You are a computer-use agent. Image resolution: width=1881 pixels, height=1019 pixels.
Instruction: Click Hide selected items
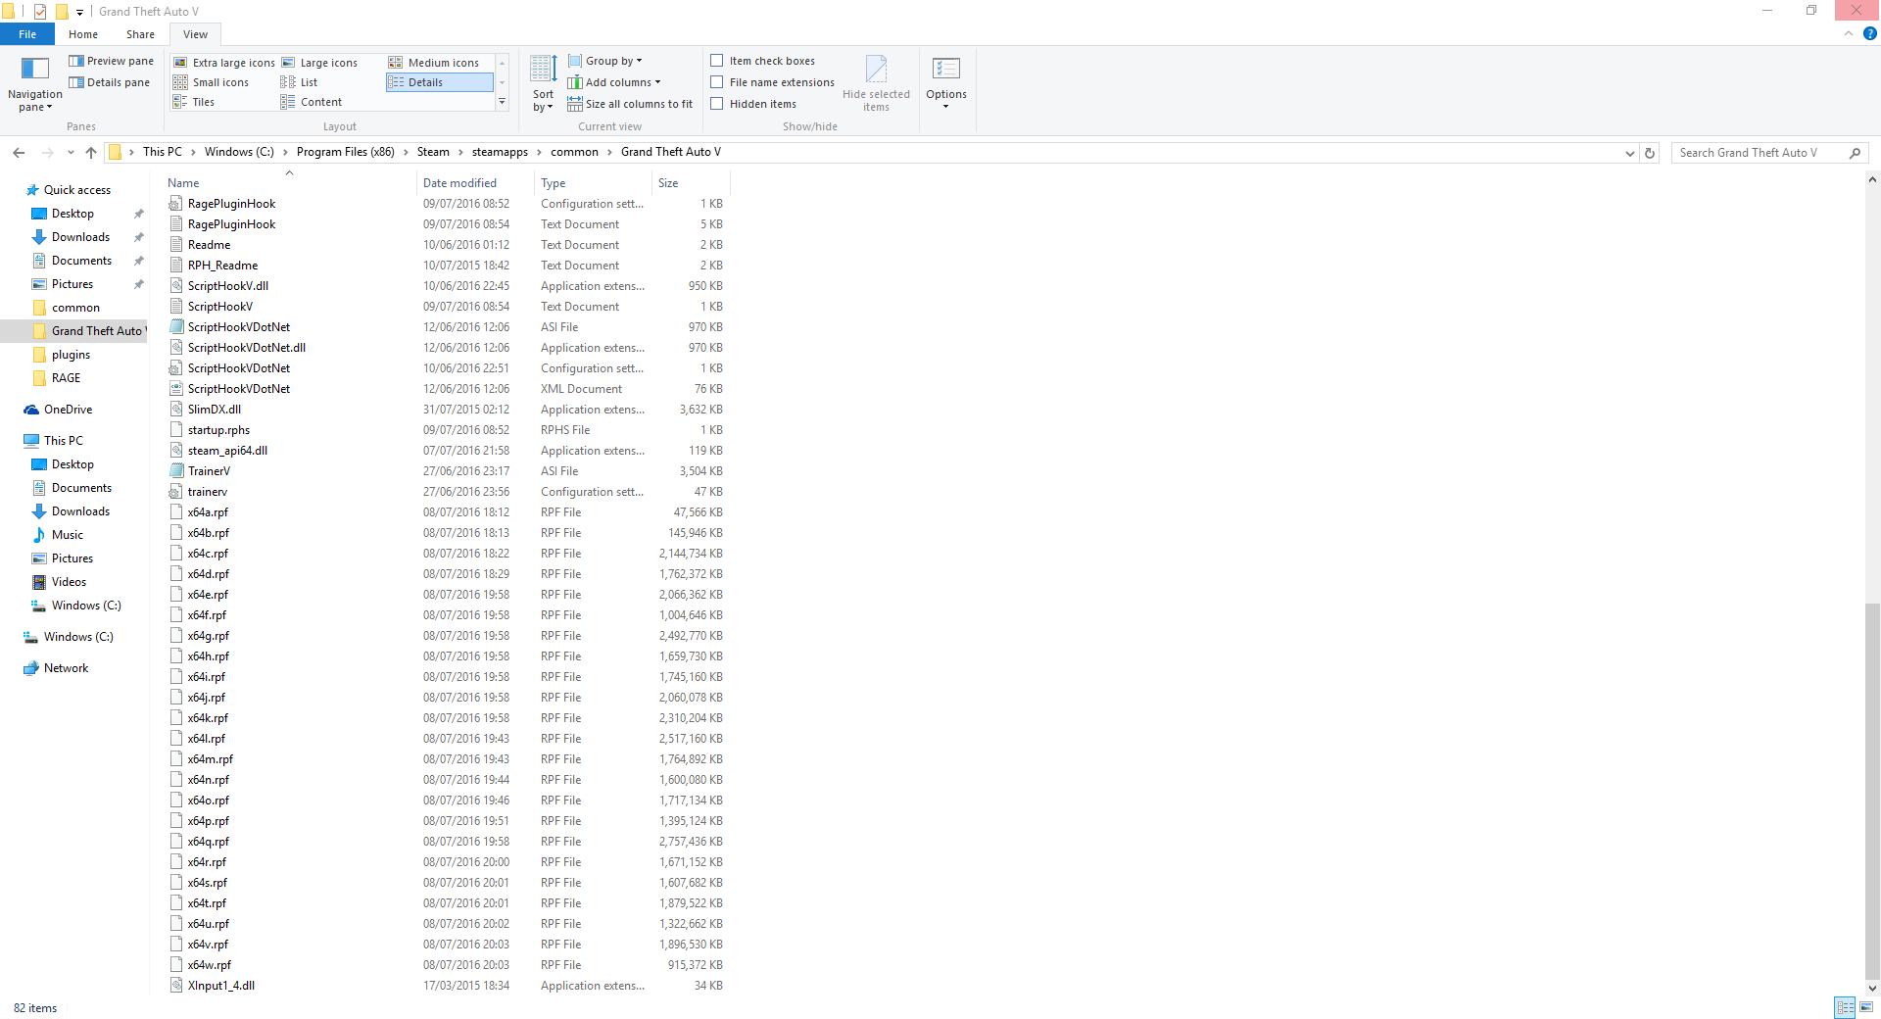click(x=876, y=84)
